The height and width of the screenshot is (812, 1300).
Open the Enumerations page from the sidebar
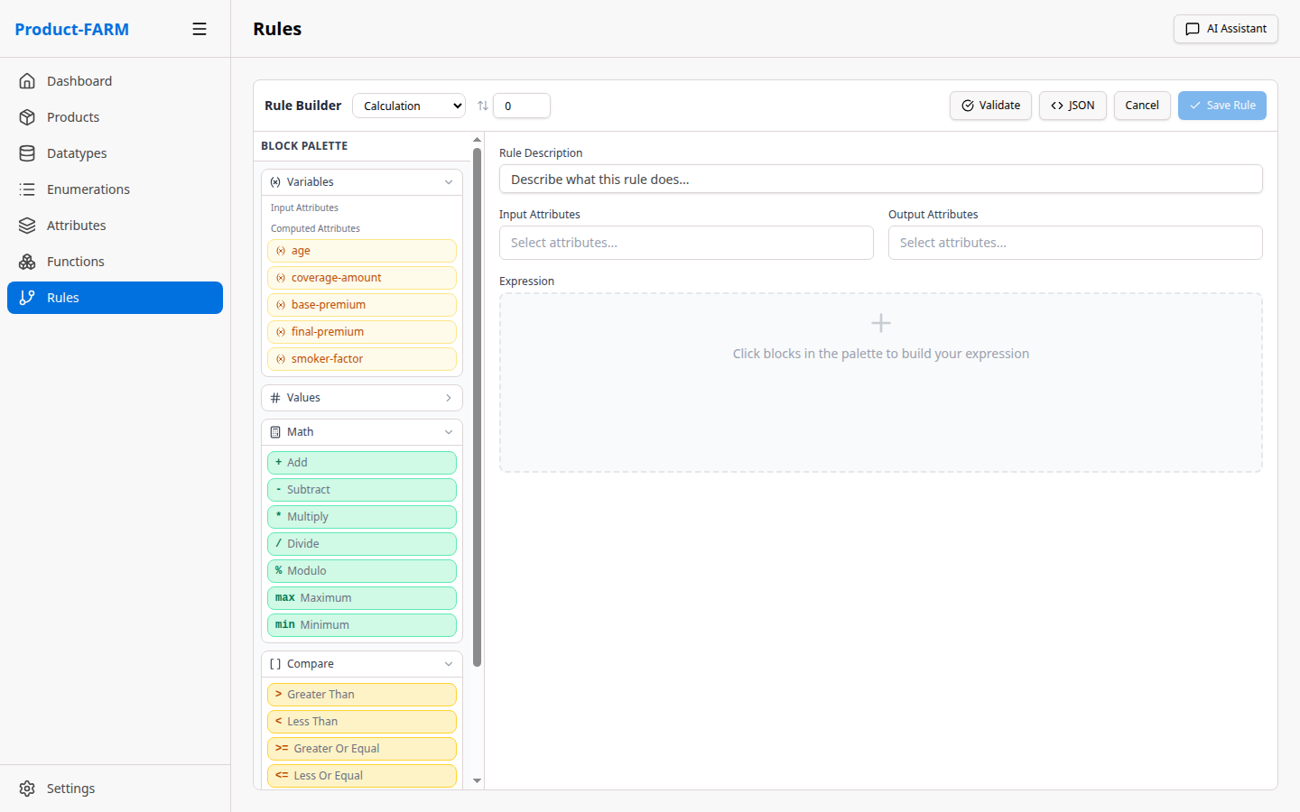point(88,189)
